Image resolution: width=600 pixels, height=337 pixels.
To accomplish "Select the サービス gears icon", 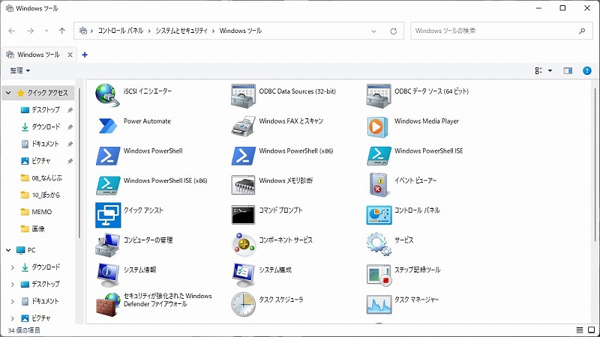I will coord(379,244).
